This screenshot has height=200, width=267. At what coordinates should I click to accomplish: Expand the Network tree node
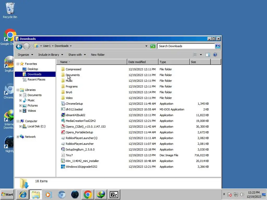18,137
